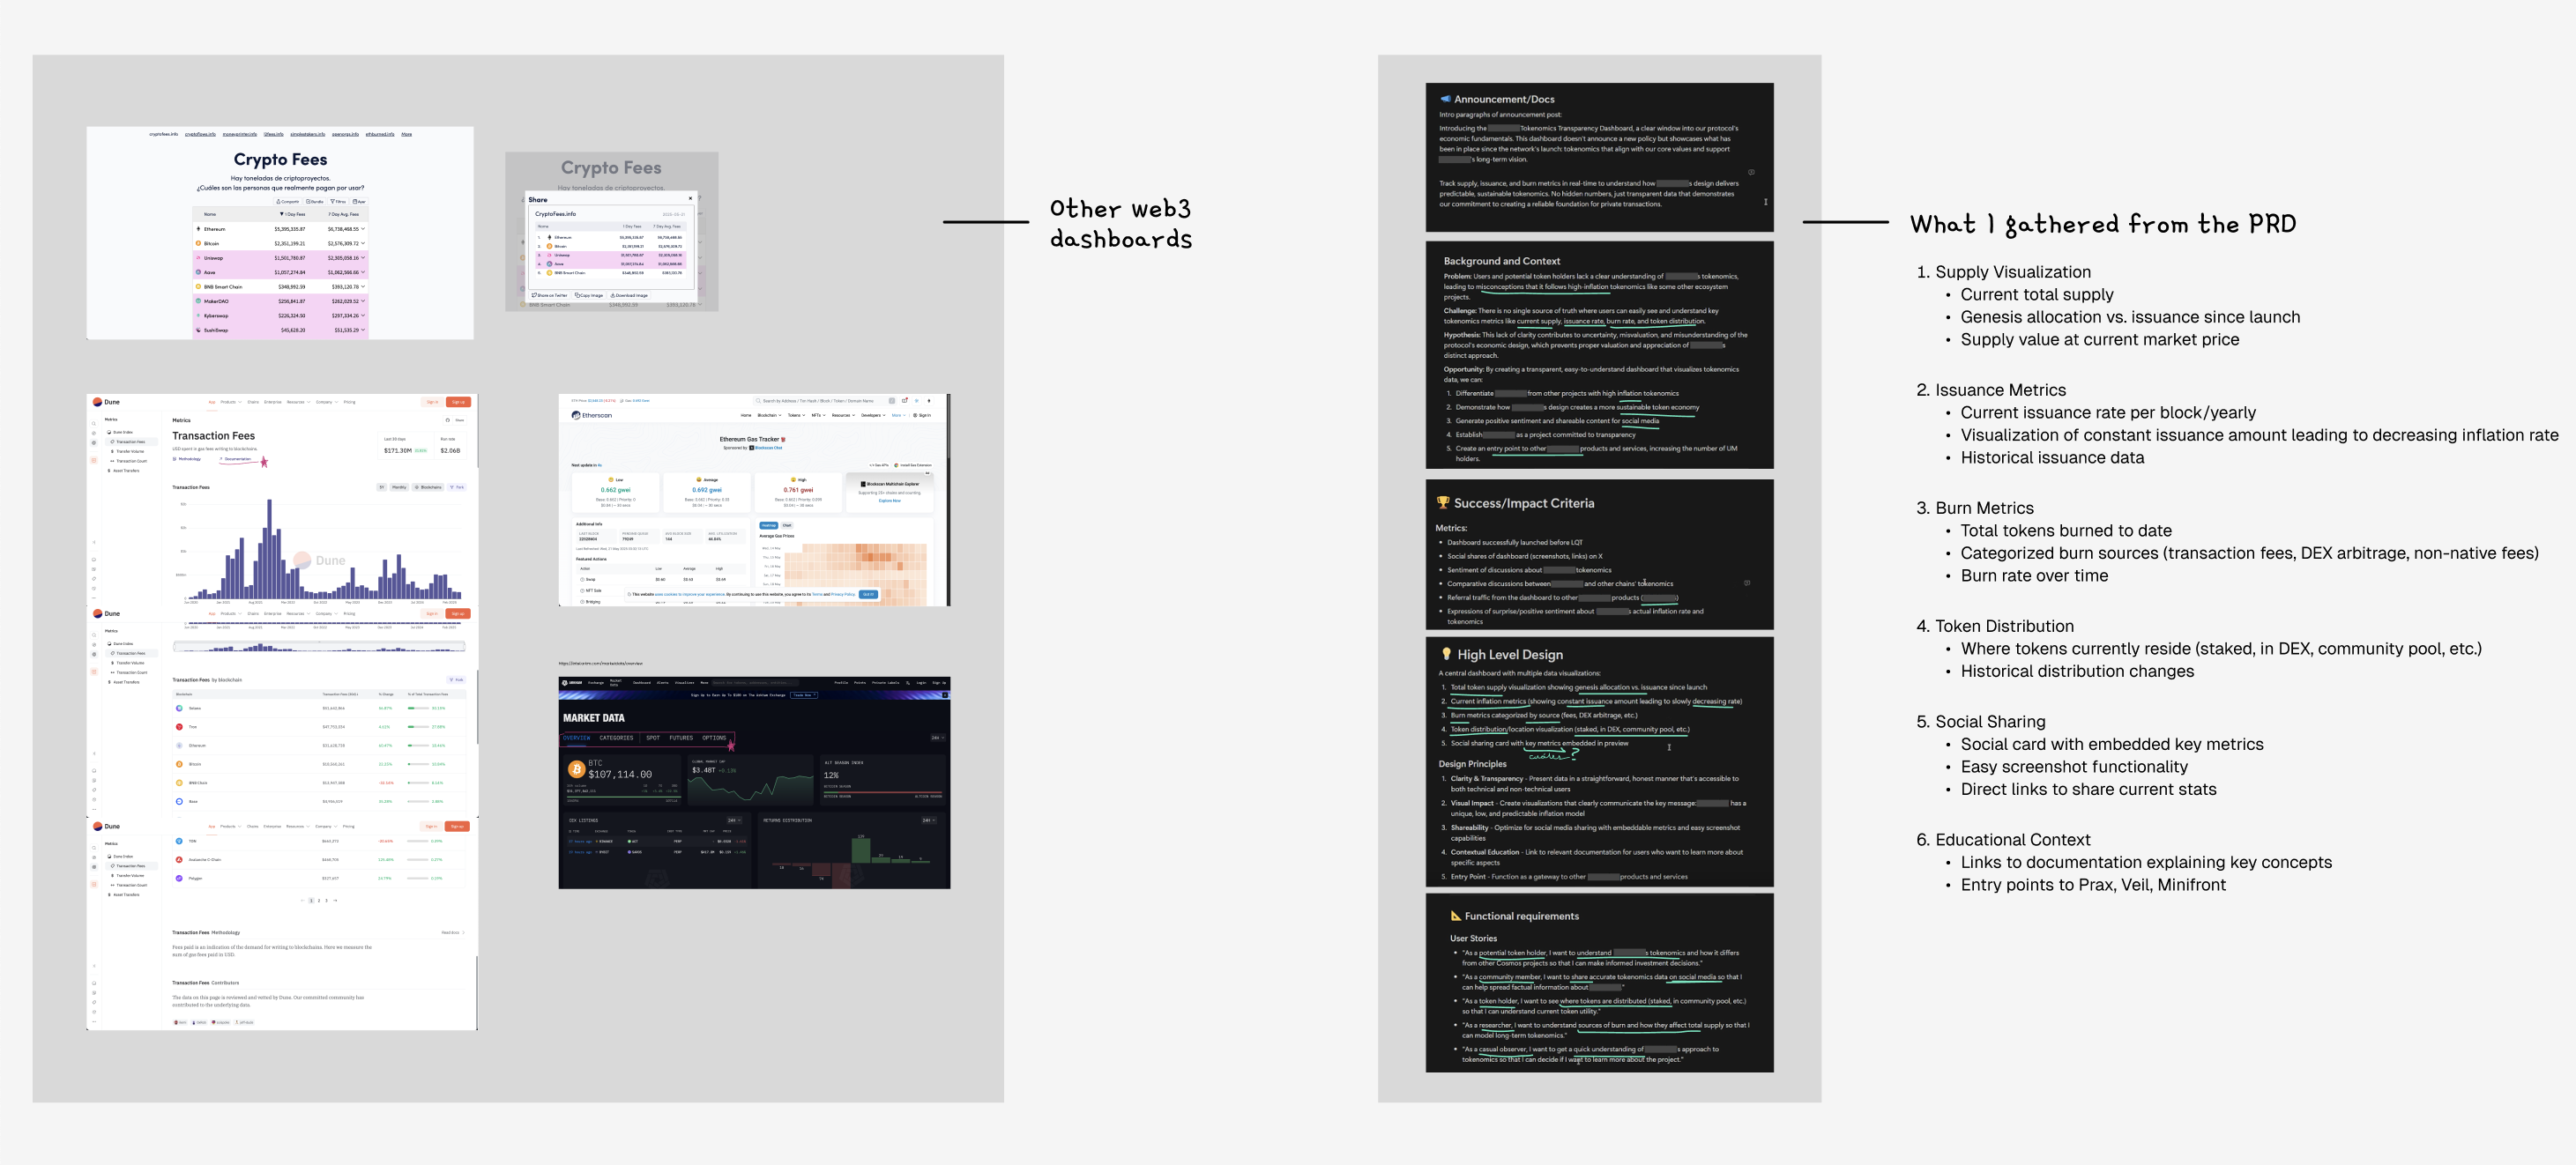Select the Chart tab in Etherscan
Screen dimensions: 2576x1165
pyautogui.click(x=787, y=525)
